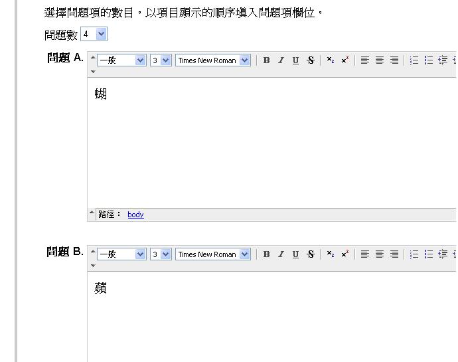The image size is (458, 362).
Task: Open 問題 B font size dropdown
Action: pyautogui.click(x=161, y=254)
